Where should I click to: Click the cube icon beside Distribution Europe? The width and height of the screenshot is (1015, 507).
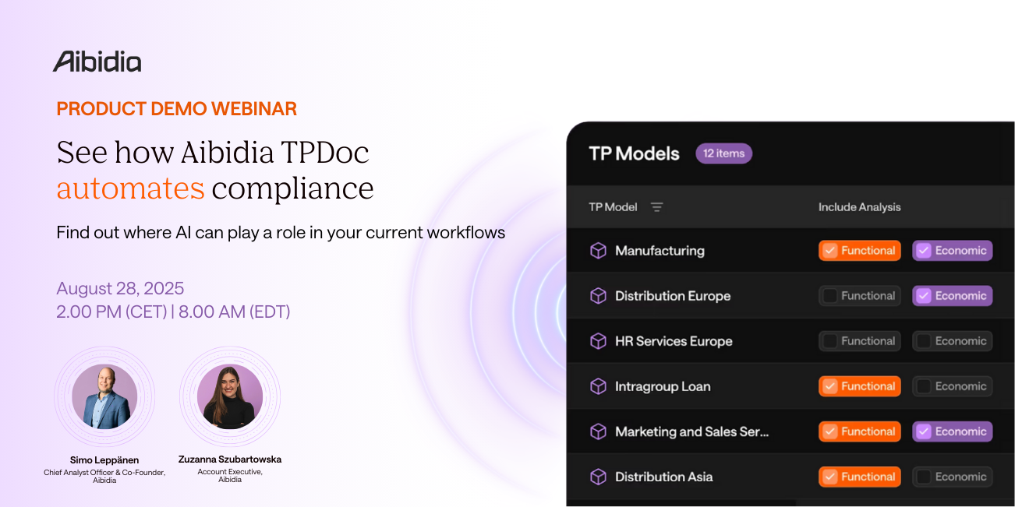pyautogui.click(x=598, y=296)
